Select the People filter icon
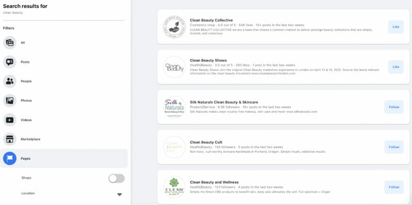 (x=10, y=81)
